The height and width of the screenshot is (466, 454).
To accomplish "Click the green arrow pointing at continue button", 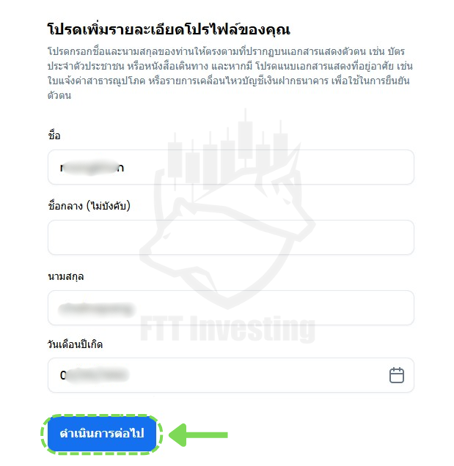I will pos(199,434).
